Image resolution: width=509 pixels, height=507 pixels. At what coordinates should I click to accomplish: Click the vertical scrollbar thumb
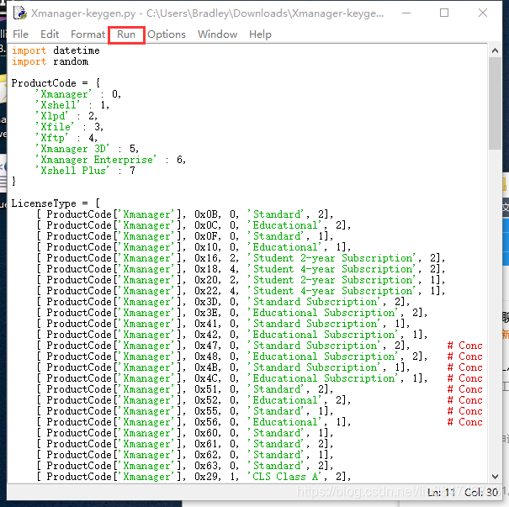(495, 103)
